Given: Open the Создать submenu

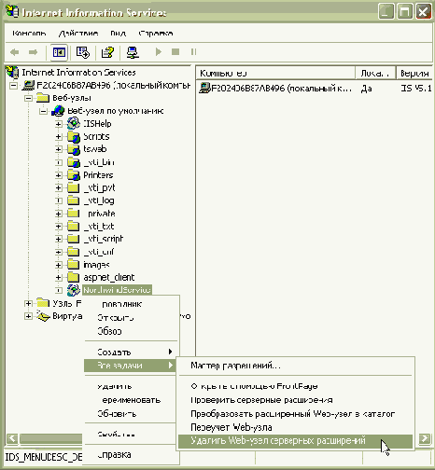Looking at the screenshot, I should [x=130, y=352].
